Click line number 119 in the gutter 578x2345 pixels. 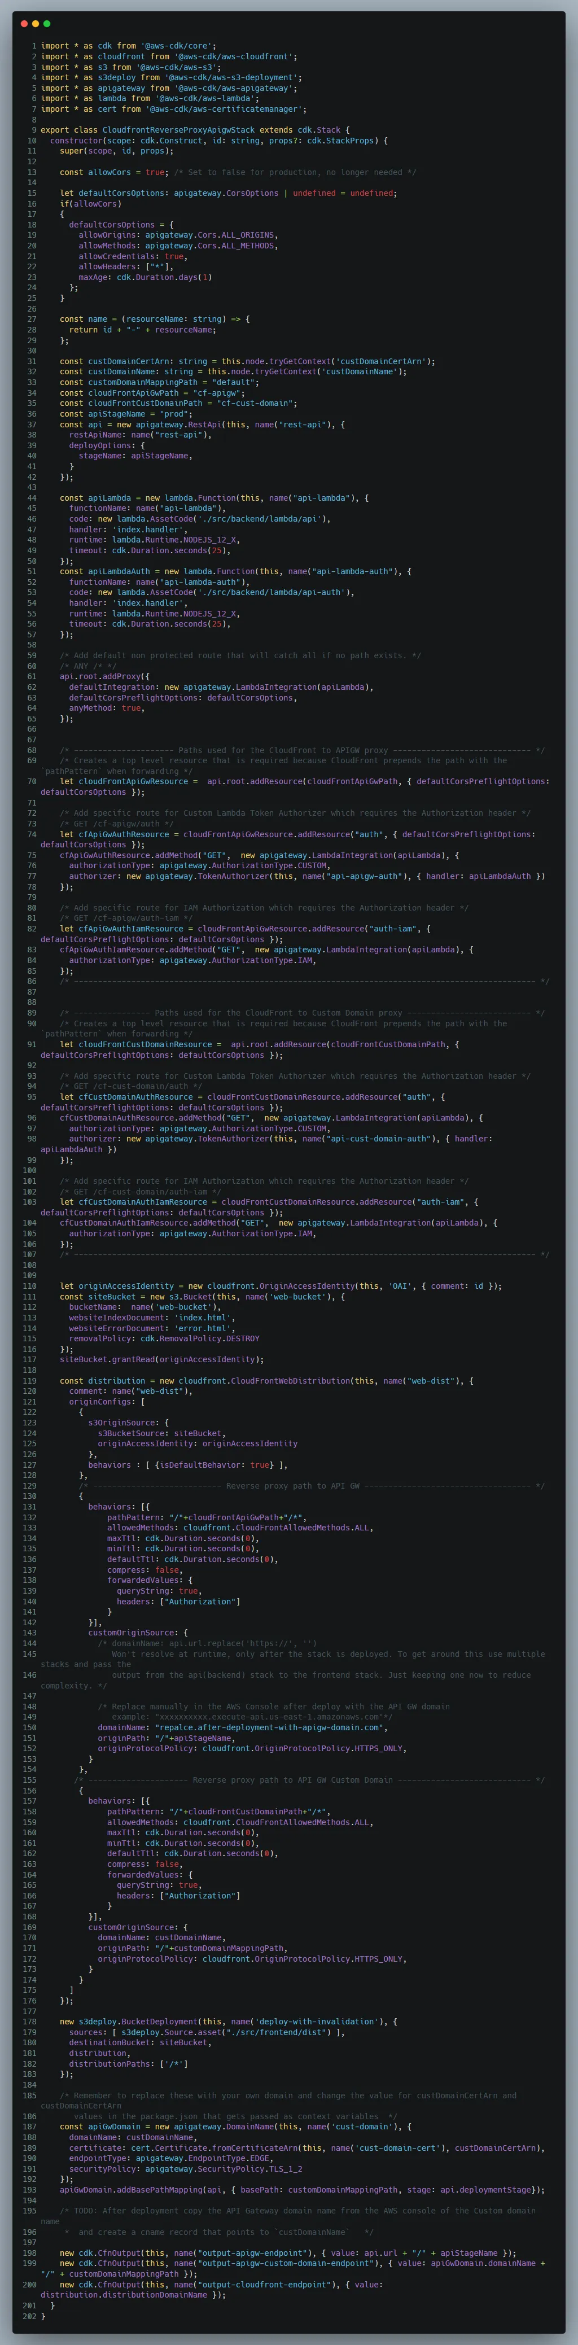click(30, 1381)
